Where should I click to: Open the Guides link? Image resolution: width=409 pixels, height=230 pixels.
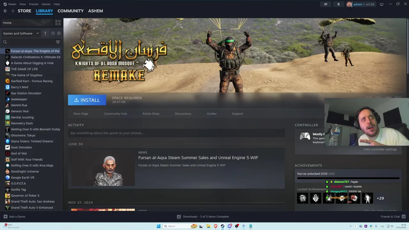[x=212, y=114]
